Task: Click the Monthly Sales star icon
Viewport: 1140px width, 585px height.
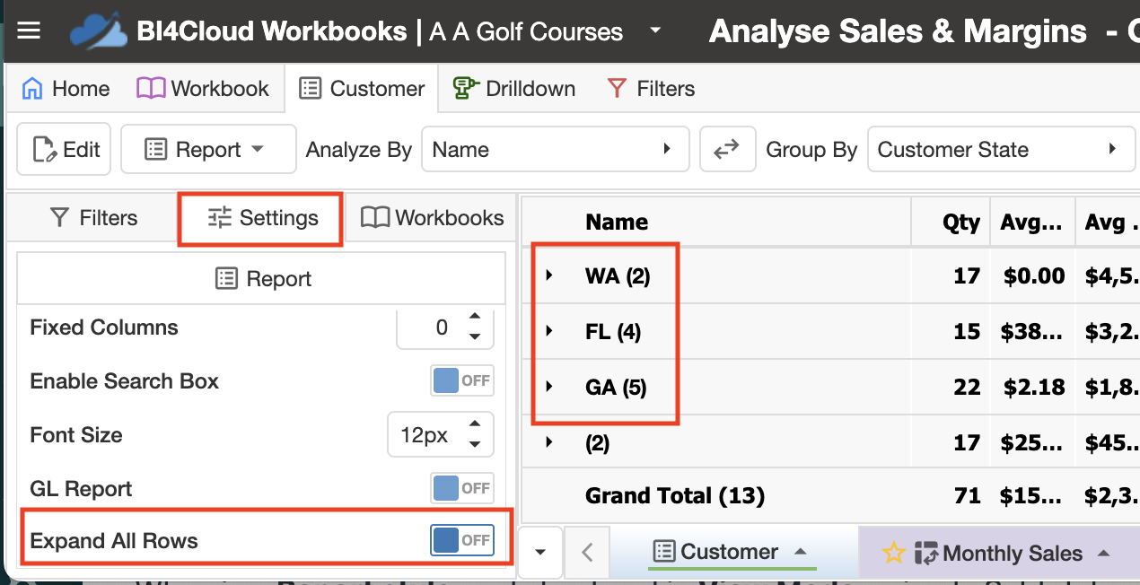Action: tap(893, 553)
